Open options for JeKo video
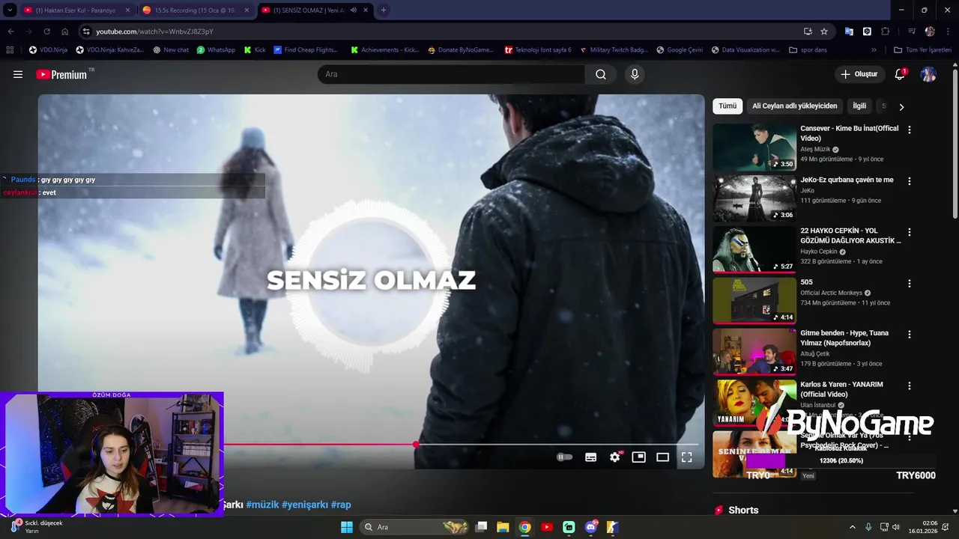 (x=910, y=181)
